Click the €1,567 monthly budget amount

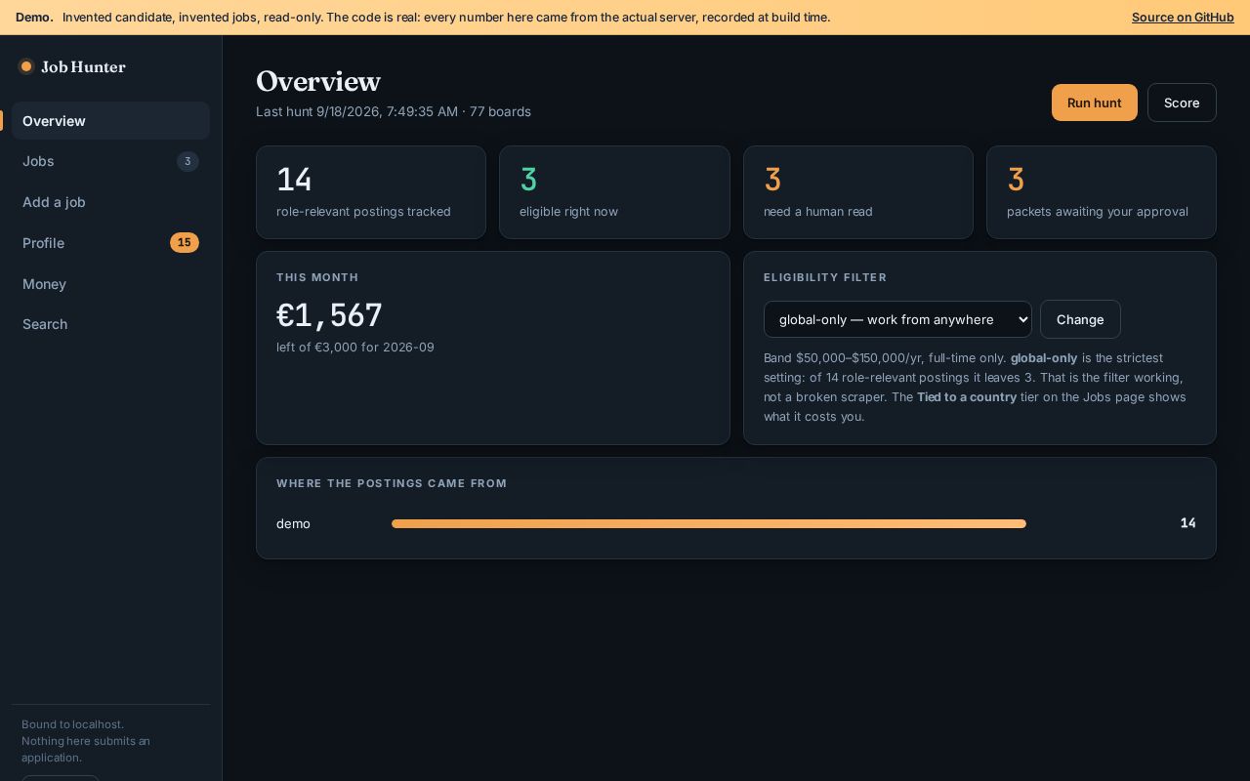tap(329, 315)
